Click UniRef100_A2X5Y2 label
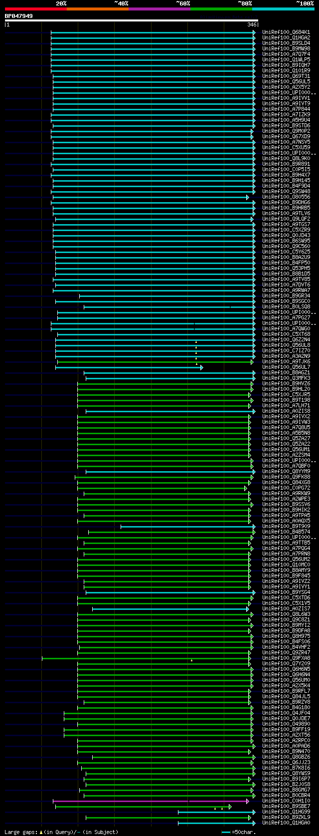The height and width of the screenshot is (836, 319). 286,87
